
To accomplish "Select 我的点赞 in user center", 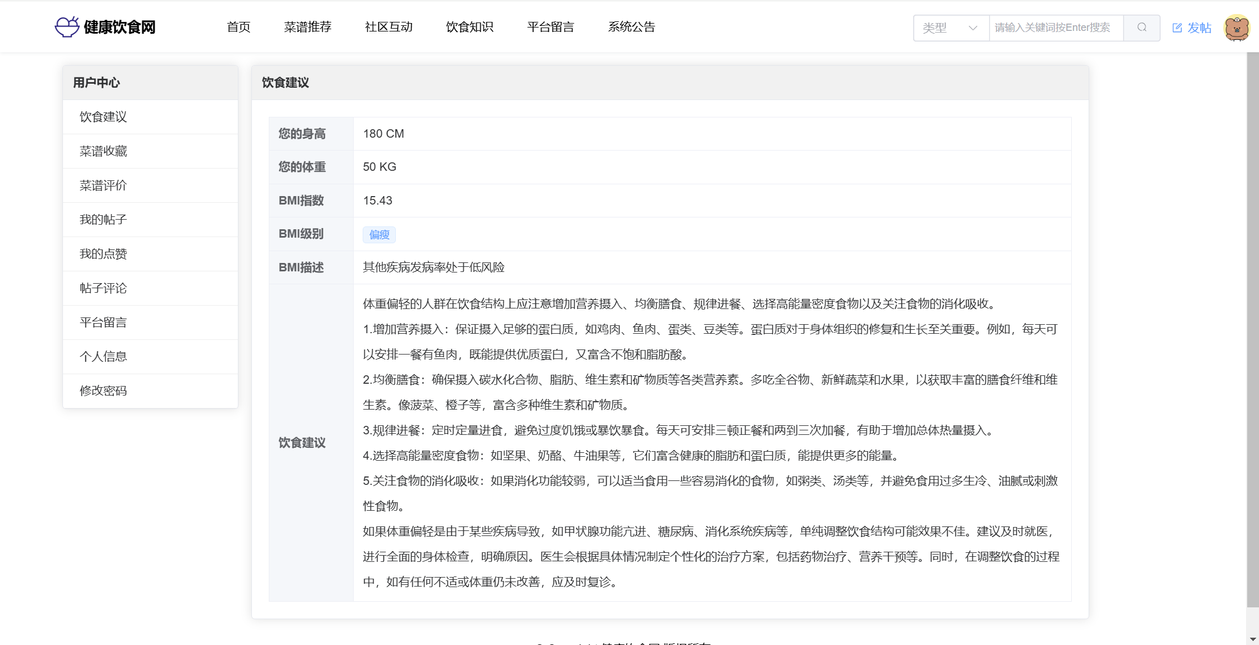I will coord(103,254).
